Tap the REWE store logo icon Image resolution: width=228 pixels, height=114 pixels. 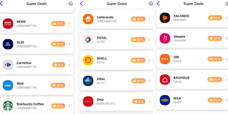8,23
